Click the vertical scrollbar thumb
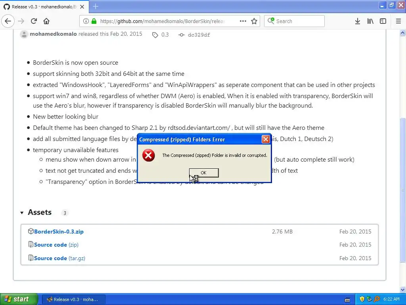Screen dimensions: 406x305 (x=402, y=190)
